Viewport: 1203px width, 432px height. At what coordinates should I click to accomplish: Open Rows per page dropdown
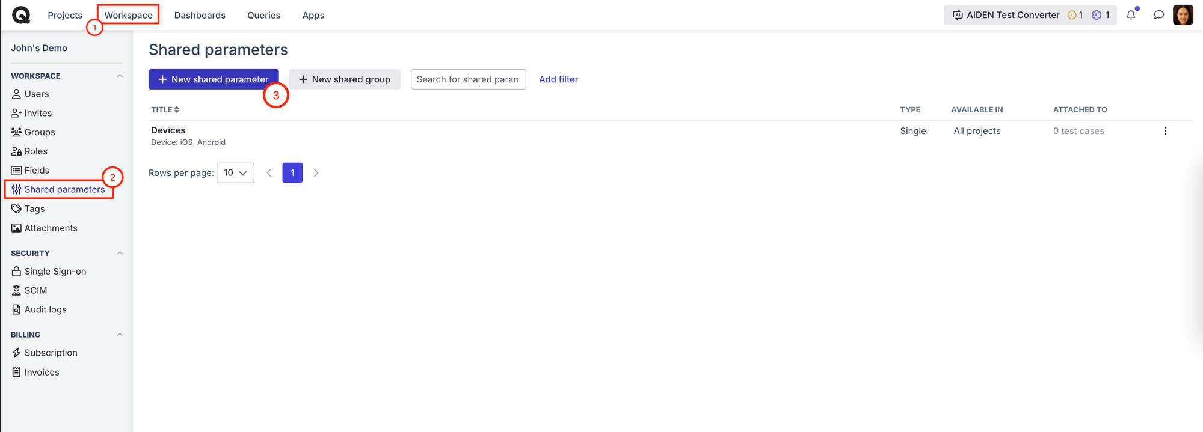235,173
